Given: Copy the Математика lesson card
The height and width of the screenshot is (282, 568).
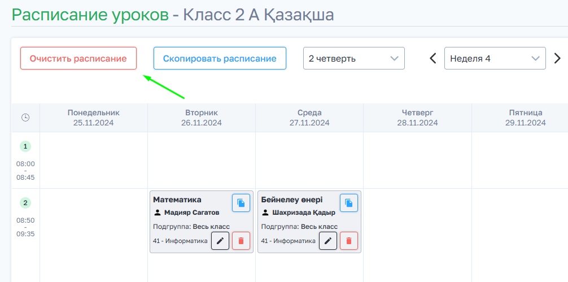Looking at the screenshot, I should (x=241, y=203).
